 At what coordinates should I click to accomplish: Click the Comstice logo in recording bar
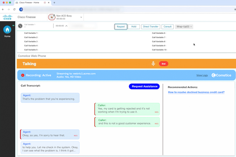coord(222,75)
